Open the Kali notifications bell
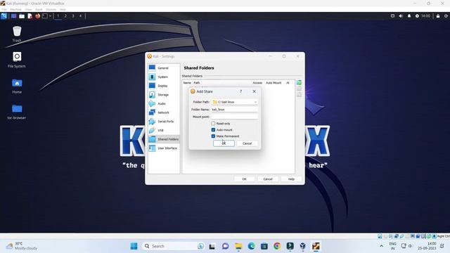The image size is (450, 253). (409, 16)
